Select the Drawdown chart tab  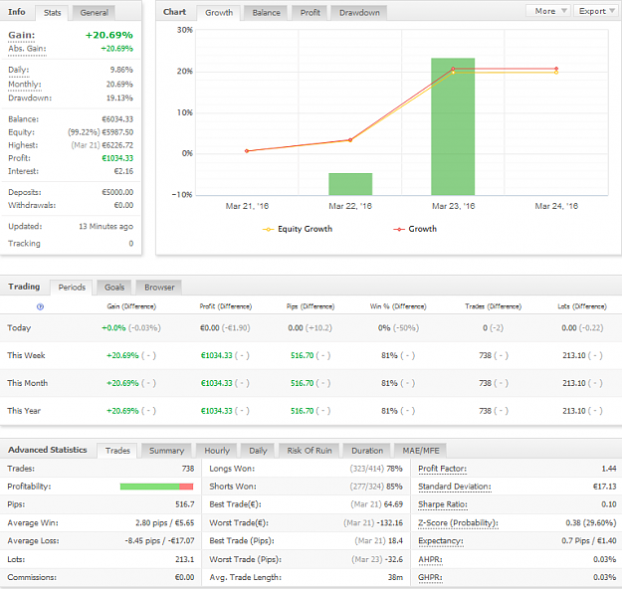pyautogui.click(x=359, y=13)
